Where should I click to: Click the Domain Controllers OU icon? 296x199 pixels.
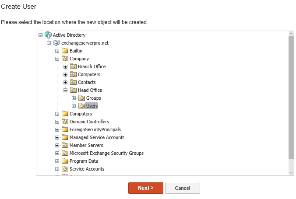click(x=65, y=122)
